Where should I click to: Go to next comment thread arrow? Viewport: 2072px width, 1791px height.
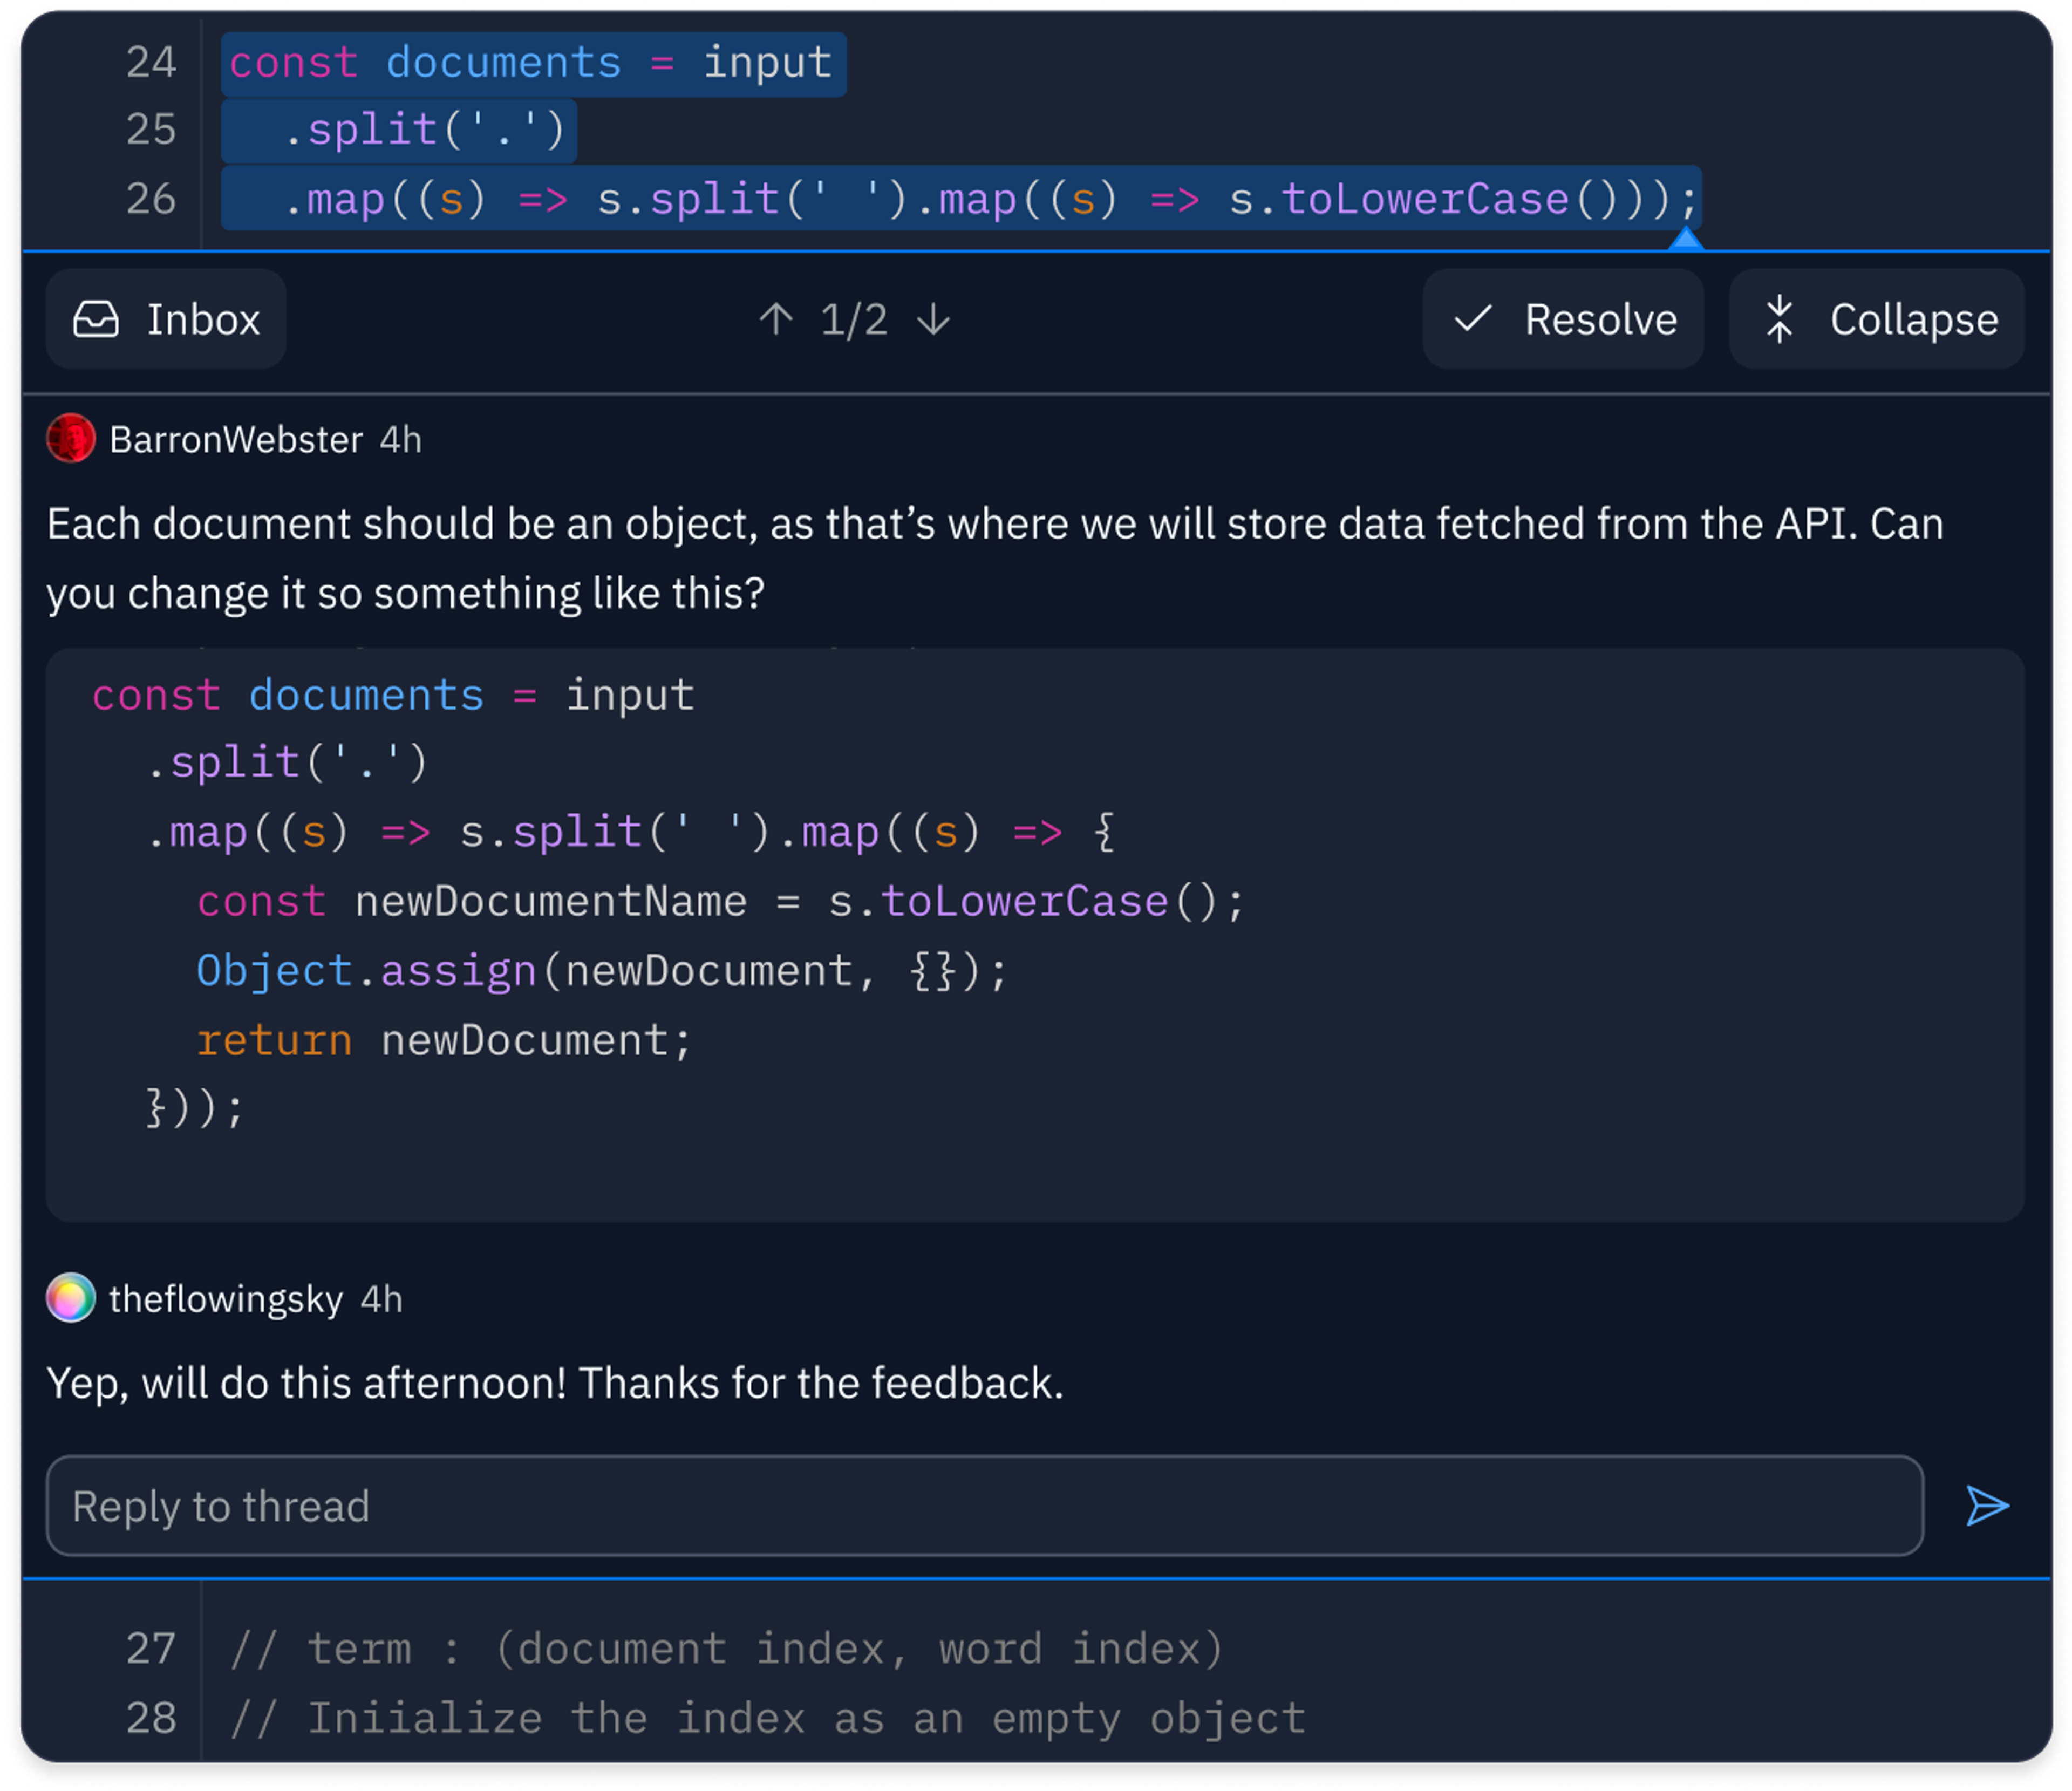tap(934, 320)
